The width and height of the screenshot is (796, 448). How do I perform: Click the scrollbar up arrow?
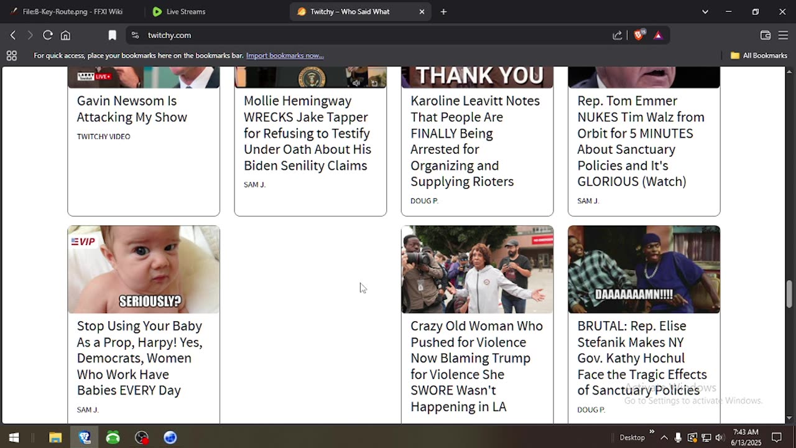790,71
